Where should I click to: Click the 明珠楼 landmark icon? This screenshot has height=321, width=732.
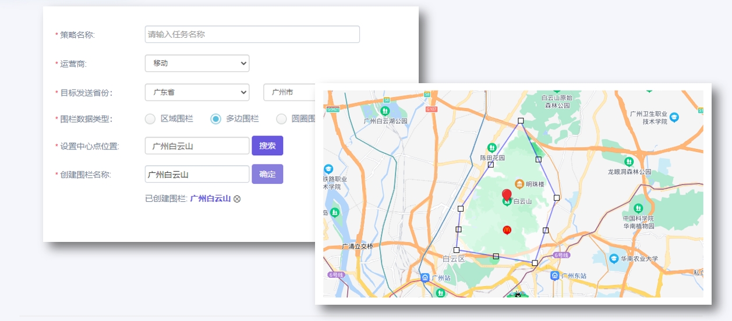[x=519, y=184]
